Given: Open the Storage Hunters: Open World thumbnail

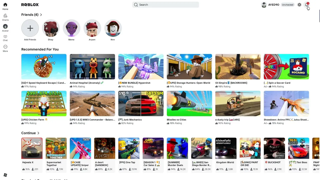Looking at the screenshot, I should coord(189,67).
